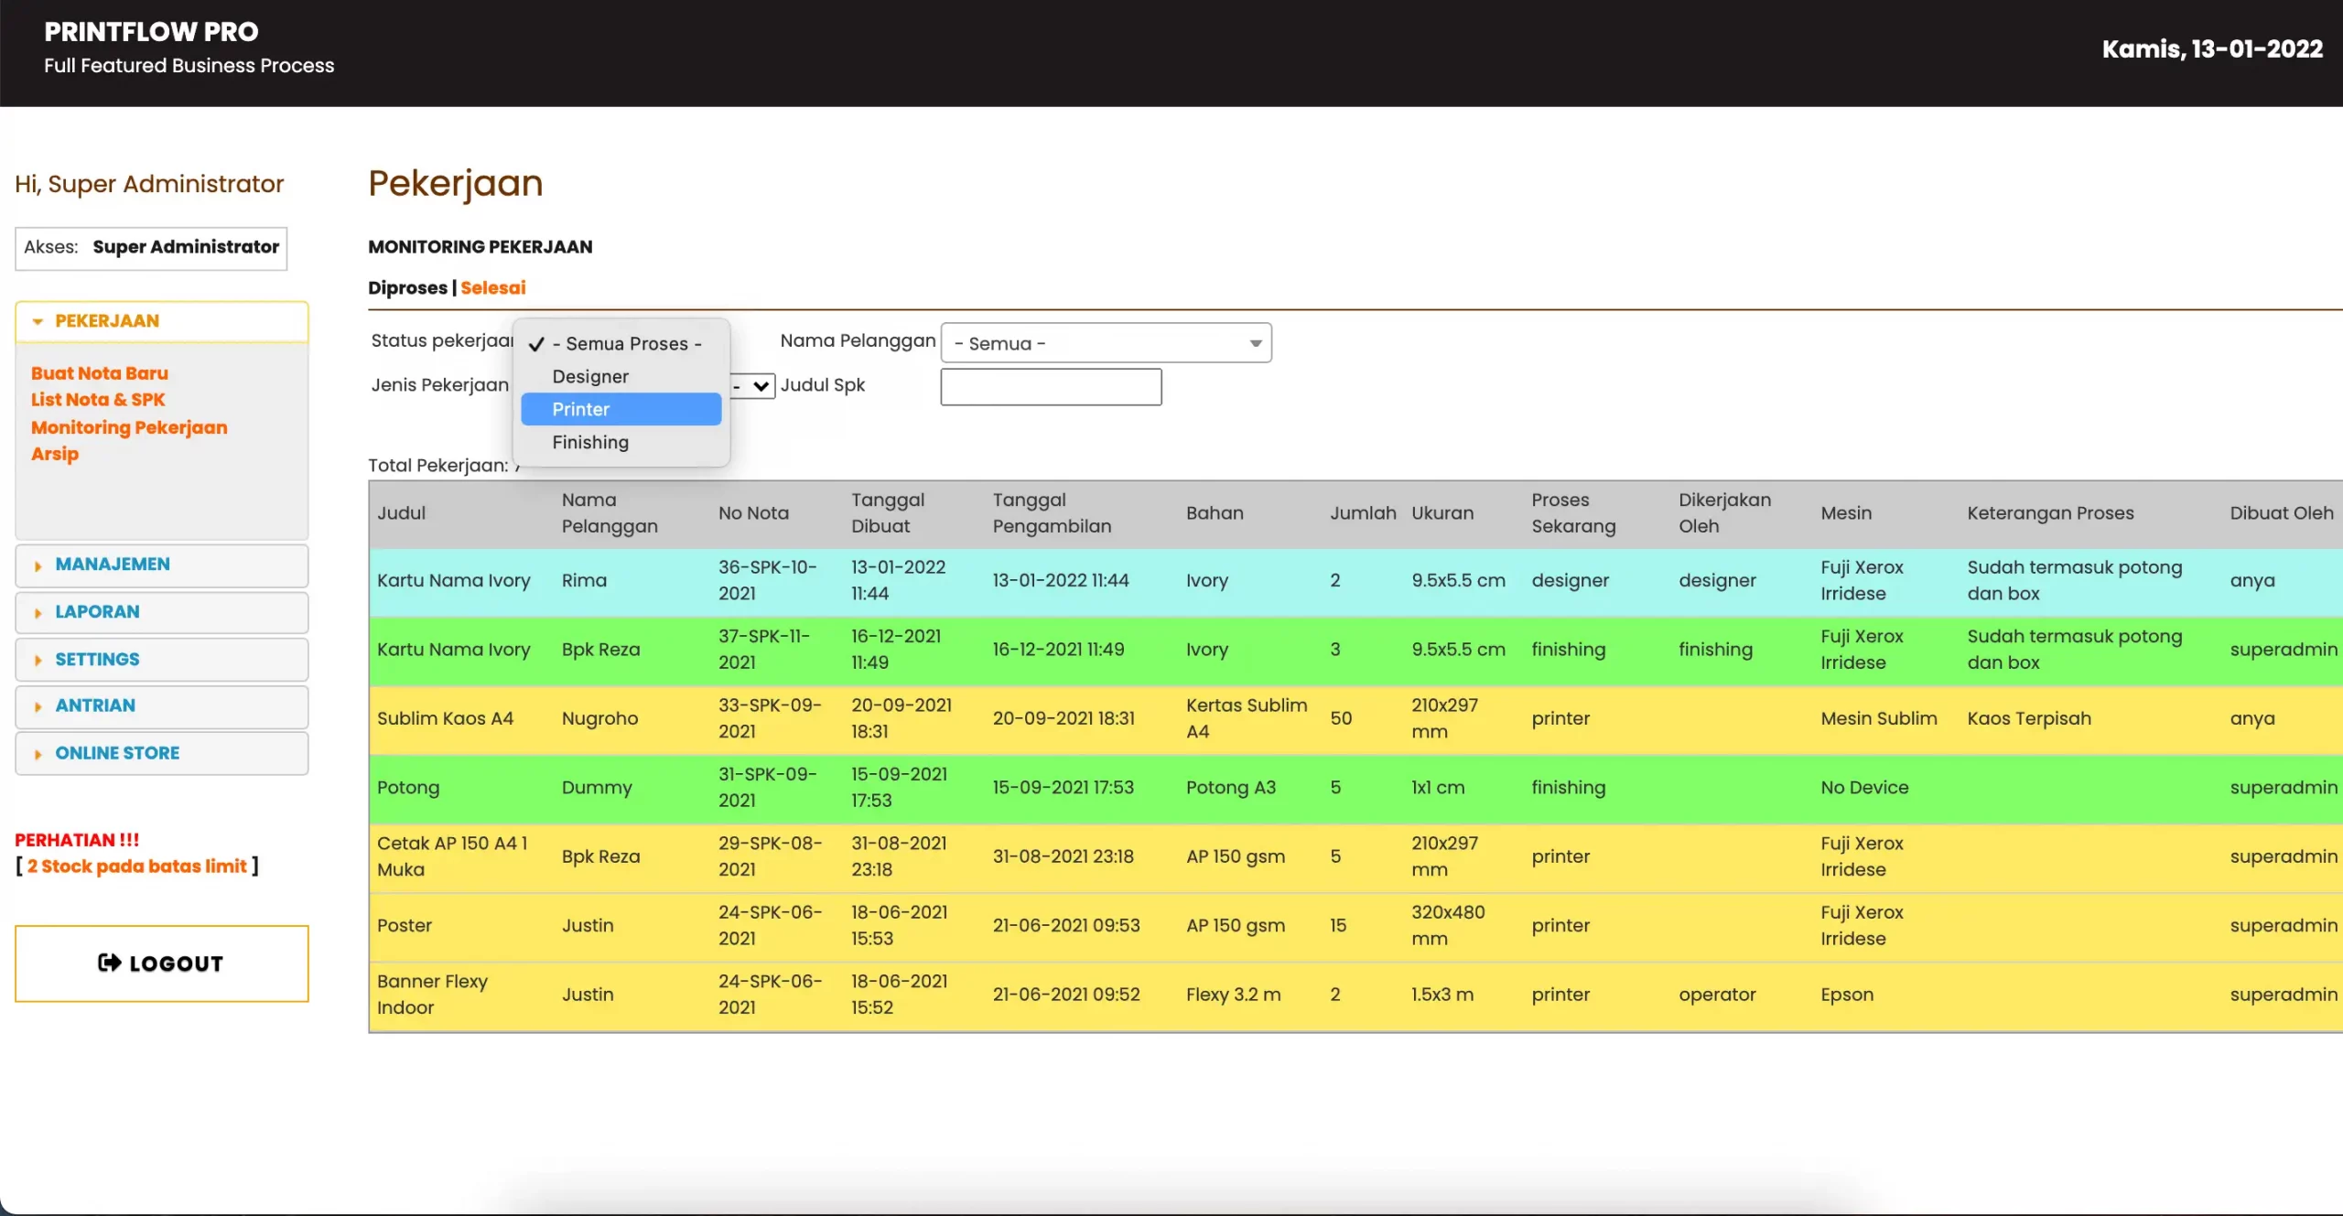Select Printer in the status dropdown list

coord(621,409)
